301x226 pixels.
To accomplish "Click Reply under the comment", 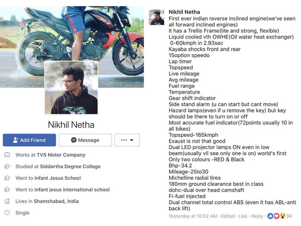I will click(x=257, y=216).
